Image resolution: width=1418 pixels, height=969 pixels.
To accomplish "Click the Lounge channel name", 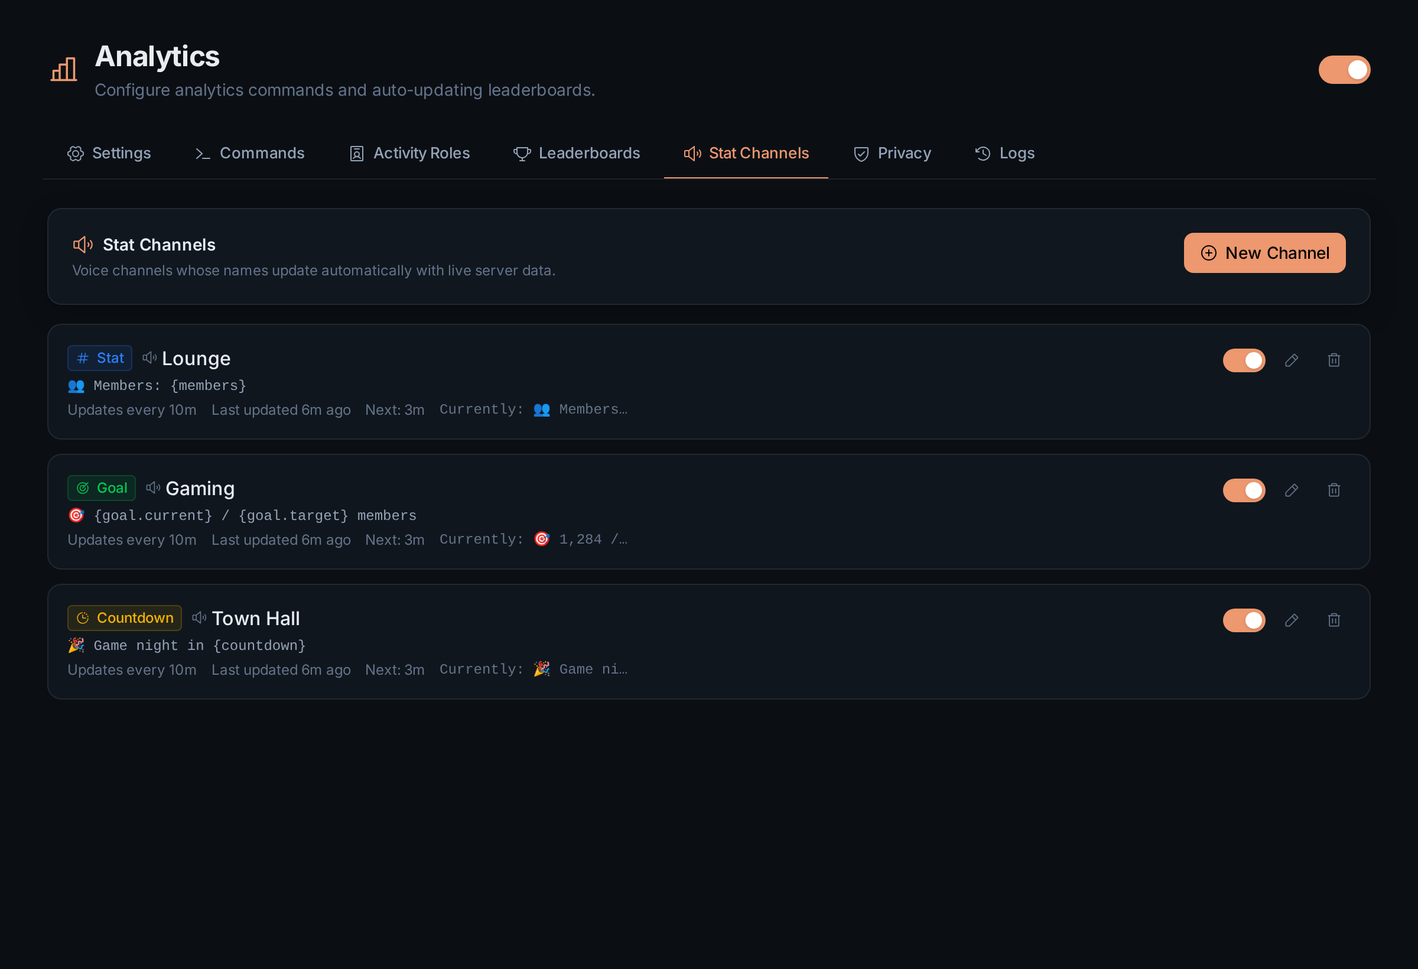I will pos(197,359).
